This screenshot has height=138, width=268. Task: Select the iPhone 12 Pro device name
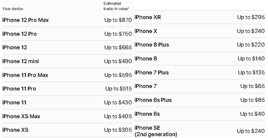[19, 34]
